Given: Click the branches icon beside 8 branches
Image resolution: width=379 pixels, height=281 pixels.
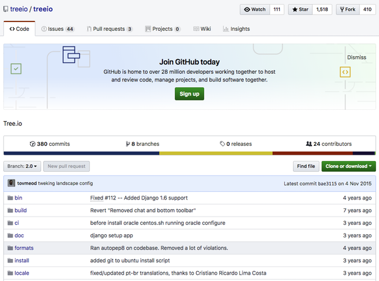Looking at the screenshot, I should click(x=128, y=144).
